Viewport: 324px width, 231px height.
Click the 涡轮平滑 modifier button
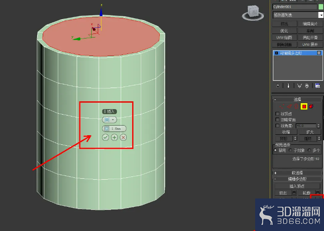pyautogui.click(x=310, y=38)
